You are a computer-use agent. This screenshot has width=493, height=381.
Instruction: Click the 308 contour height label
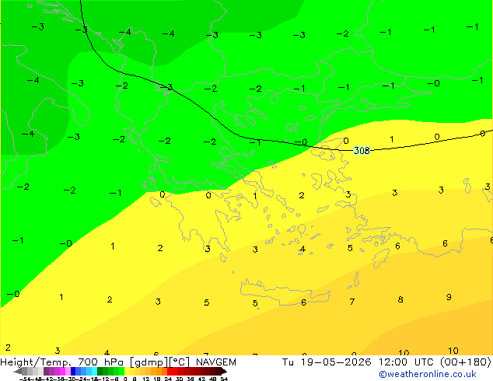point(362,151)
